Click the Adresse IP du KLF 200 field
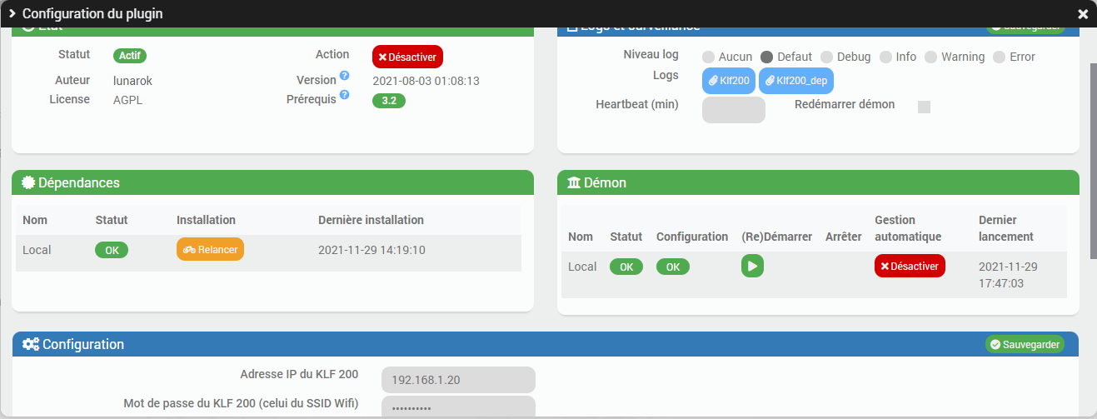Screen dimensions: 1097x419 [x=458, y=380]
